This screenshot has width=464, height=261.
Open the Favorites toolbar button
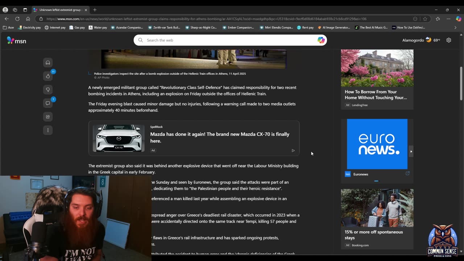(x=438, y=19)
